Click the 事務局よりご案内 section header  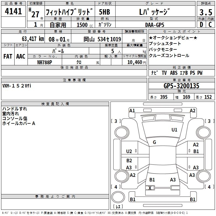click(x=55, y=197)
